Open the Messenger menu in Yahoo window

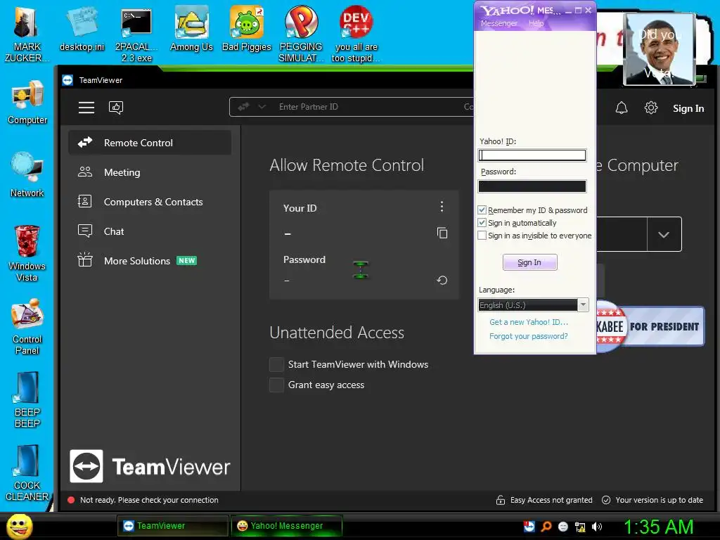tap(499, 23)
